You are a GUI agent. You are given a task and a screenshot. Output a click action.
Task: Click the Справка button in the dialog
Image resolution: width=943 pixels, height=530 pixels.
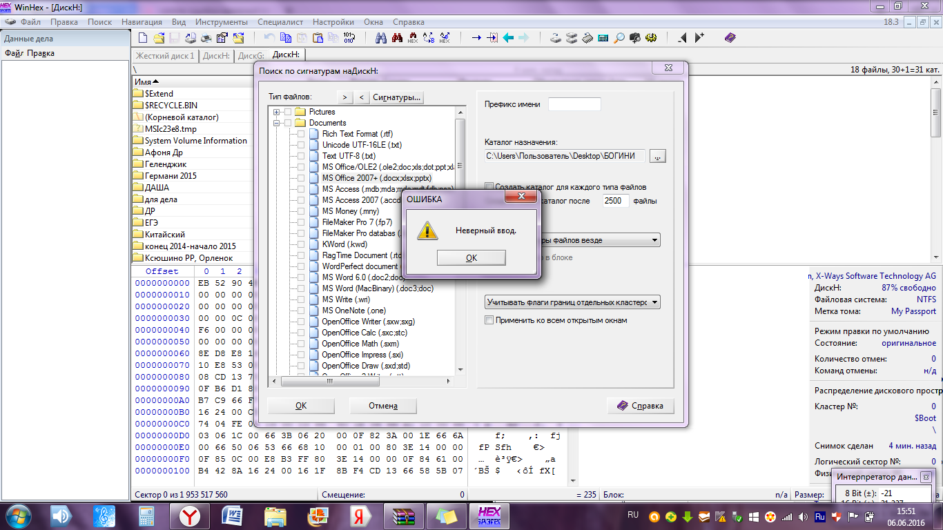[641, 406]
